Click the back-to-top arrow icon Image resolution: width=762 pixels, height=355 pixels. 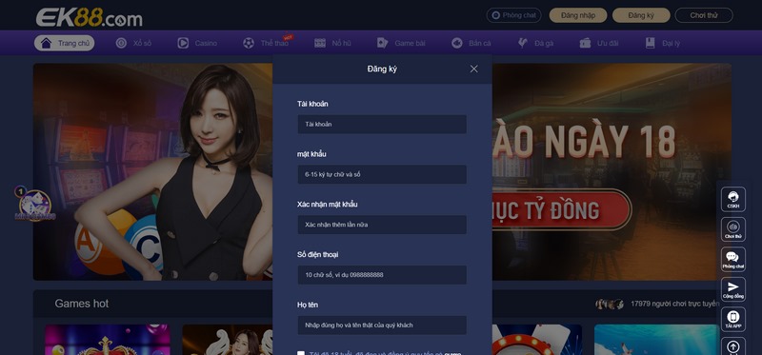pos(732,346)
